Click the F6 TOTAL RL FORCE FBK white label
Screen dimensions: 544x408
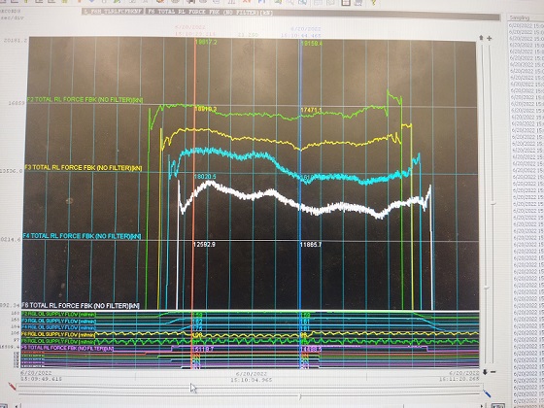(x=81, y=306)
